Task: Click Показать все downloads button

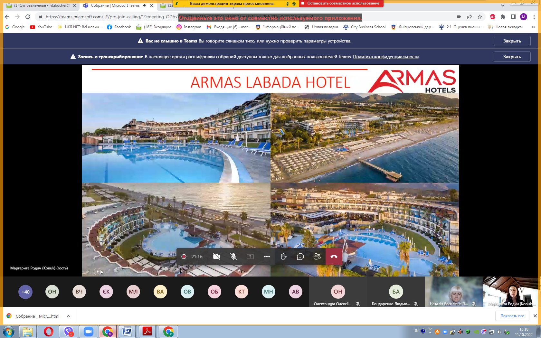Action: tap(512, 316)
